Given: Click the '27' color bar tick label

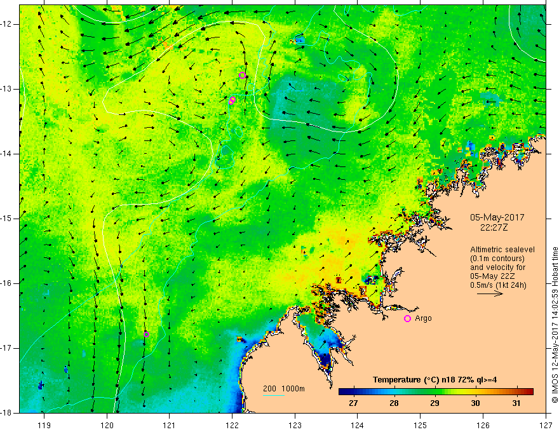Looking at the screenshot, I should tap(353, 403).
